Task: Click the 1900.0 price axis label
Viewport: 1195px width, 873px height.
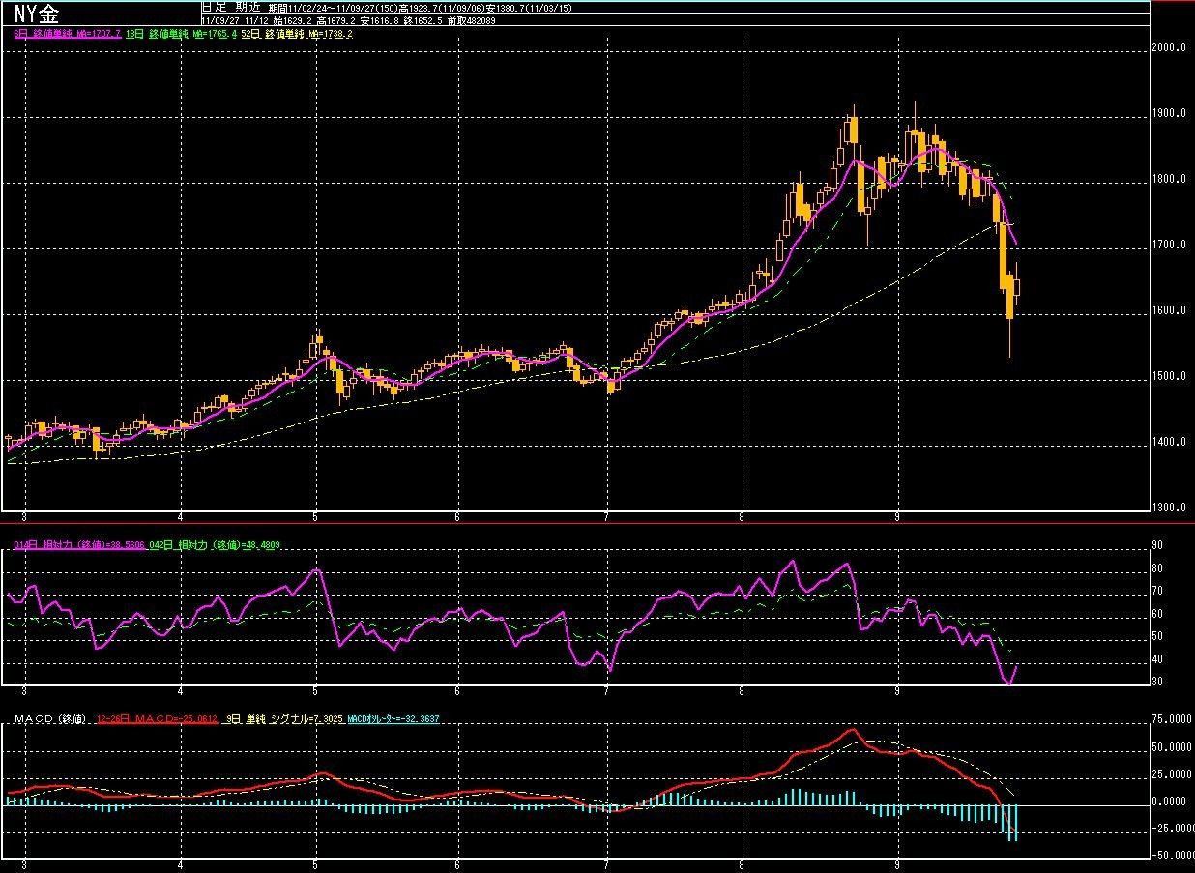Action: point(1169,113)
